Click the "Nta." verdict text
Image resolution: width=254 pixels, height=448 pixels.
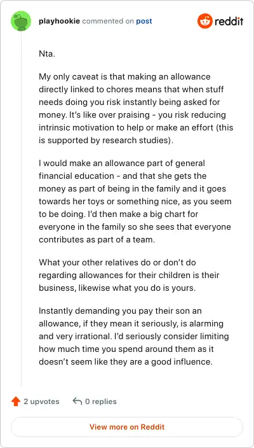point(47,54)
